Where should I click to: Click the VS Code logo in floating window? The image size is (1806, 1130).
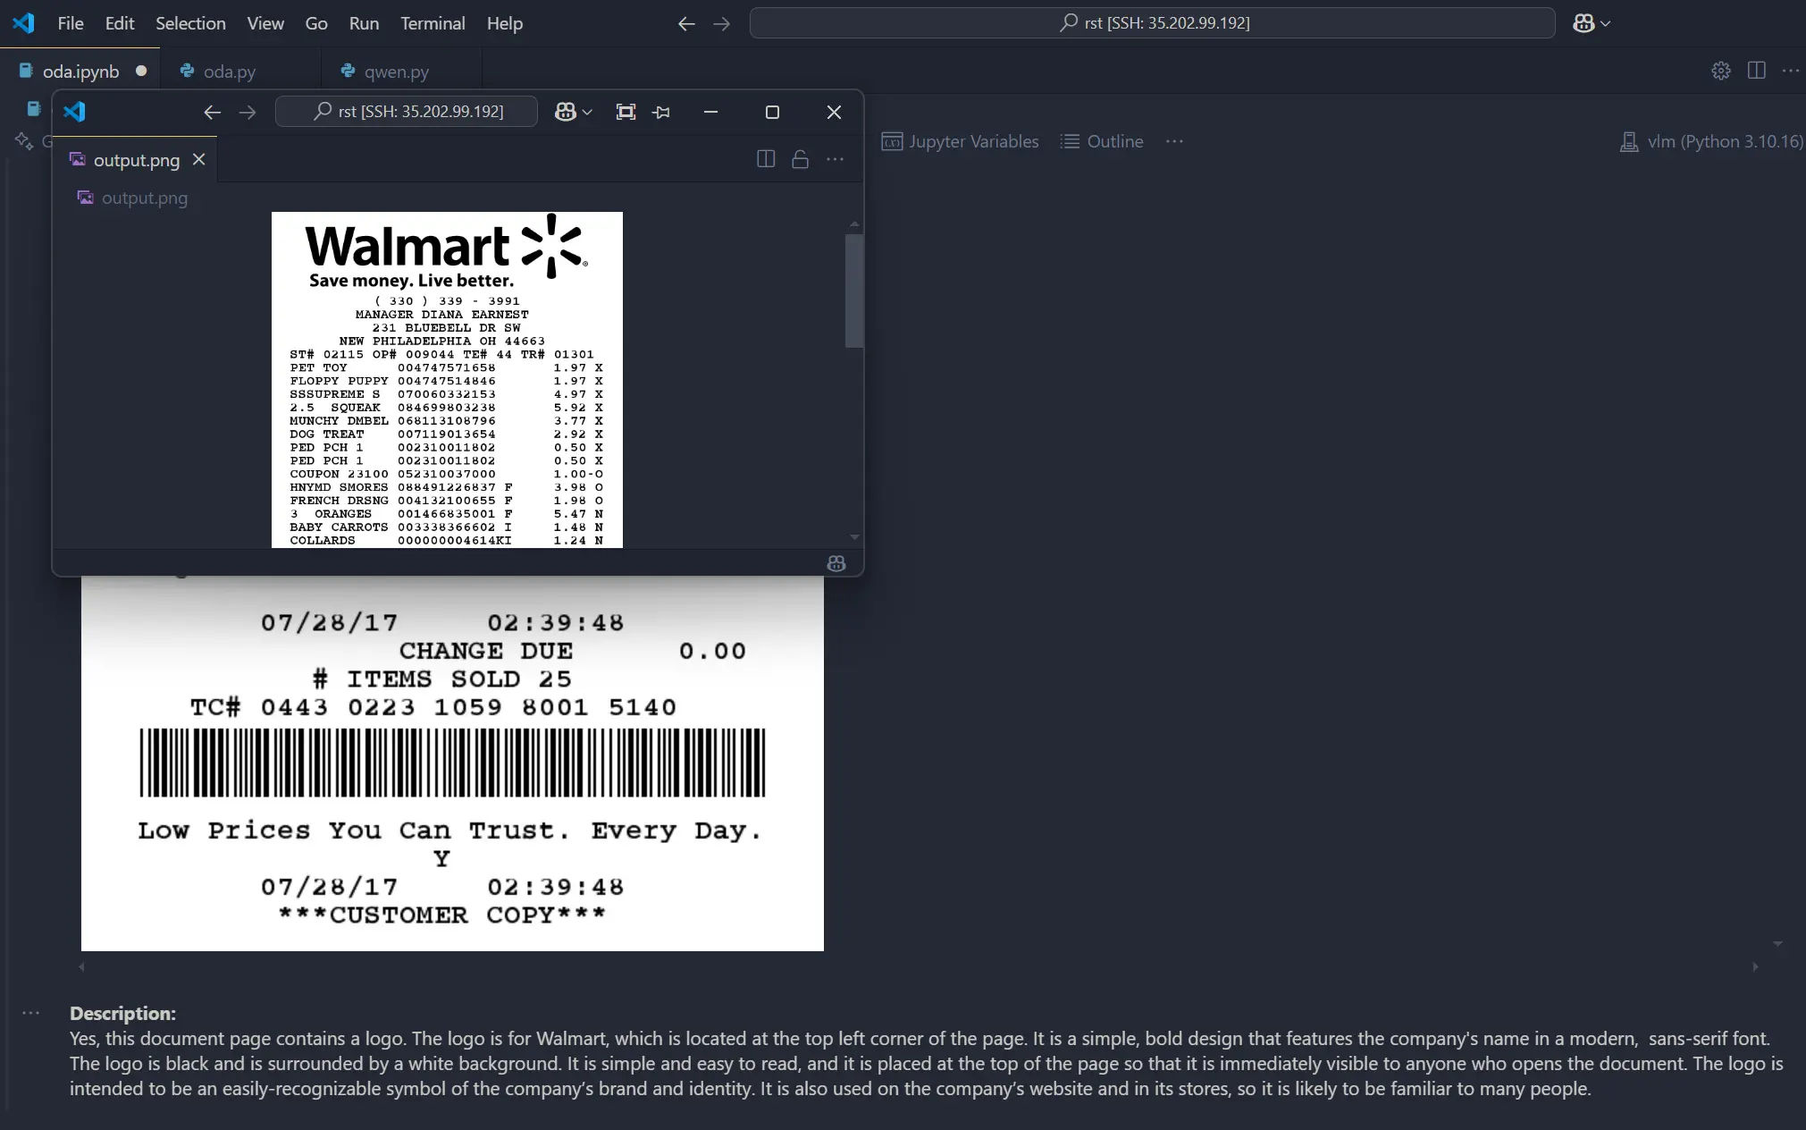point(75,112)
